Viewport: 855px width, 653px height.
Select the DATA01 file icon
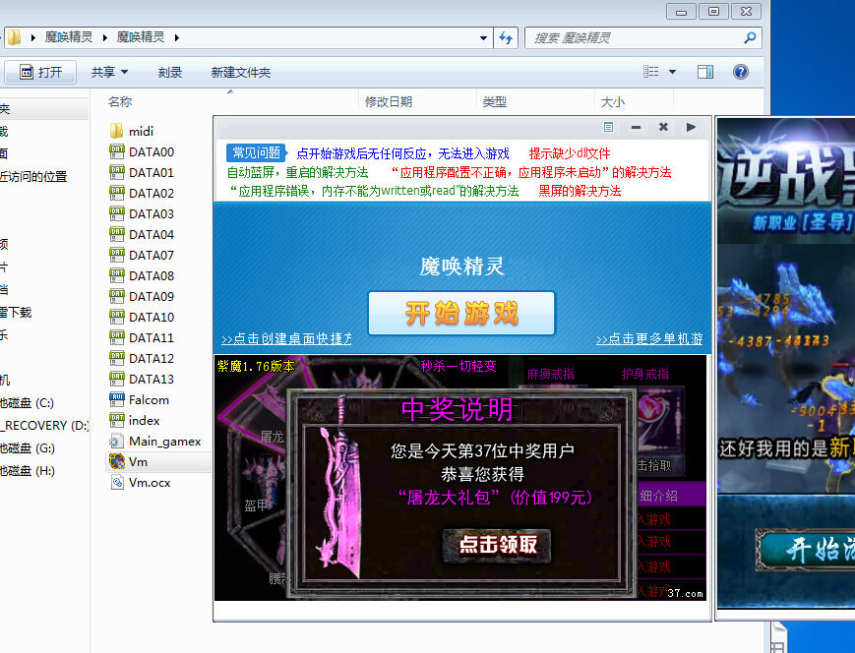[117, 173]
